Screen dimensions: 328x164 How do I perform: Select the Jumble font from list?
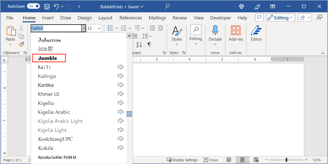pos(48,58)
